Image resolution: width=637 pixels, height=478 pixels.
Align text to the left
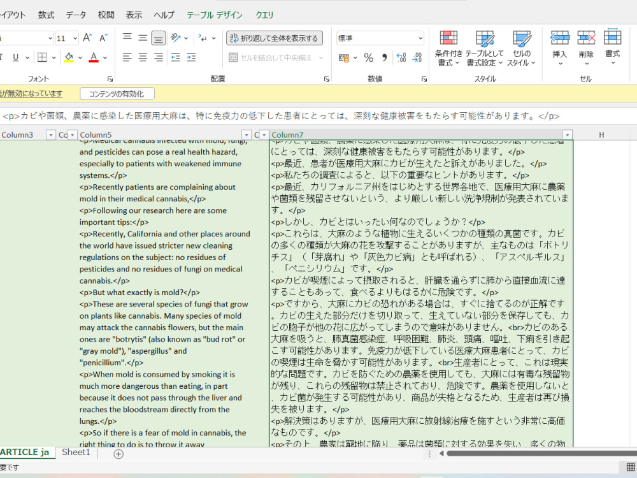click(127, 57)
